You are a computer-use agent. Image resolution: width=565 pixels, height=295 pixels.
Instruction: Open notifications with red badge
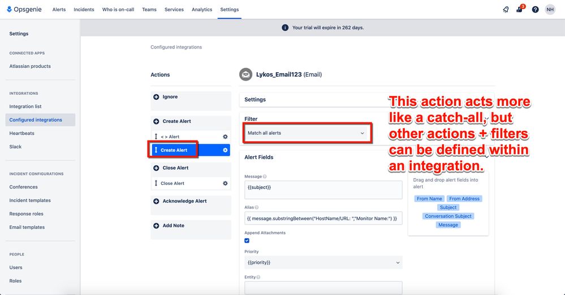520,9
